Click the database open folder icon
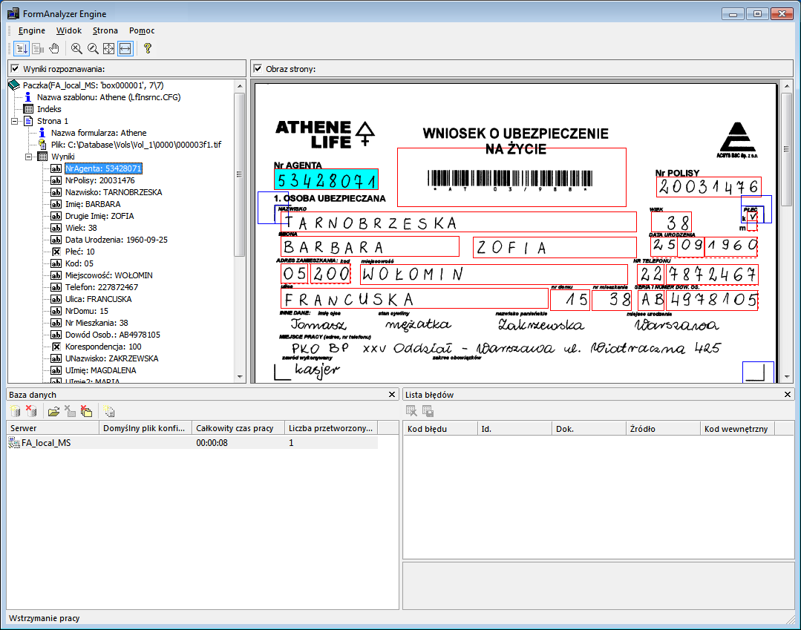801x630 pixels. (53, 410)
